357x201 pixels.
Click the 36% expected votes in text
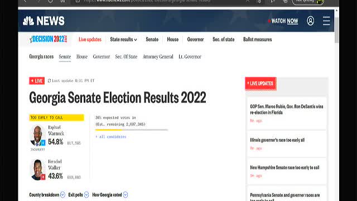pos(115,118)
